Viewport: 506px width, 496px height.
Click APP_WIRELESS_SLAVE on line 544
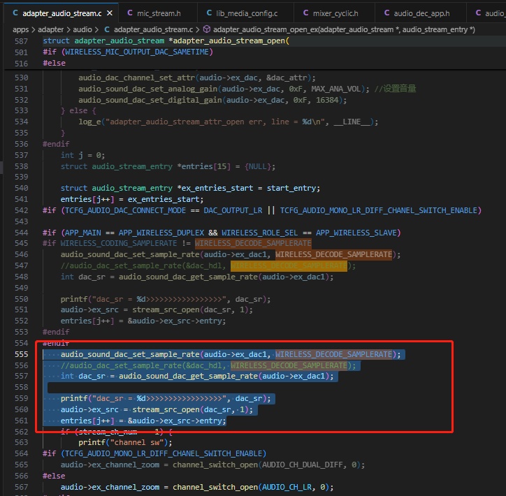[x=356, y=233]
